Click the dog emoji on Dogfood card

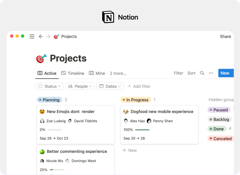126,112
